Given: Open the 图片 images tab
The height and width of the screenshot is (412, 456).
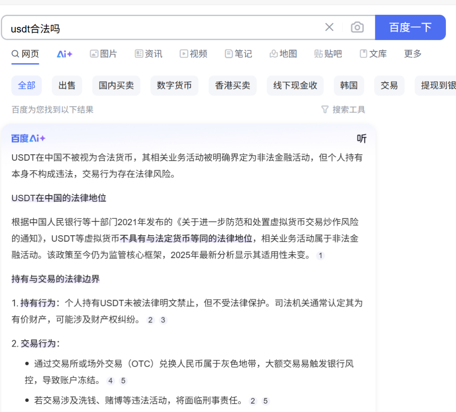Looking at the screenshot, I should tap(103, 54).
